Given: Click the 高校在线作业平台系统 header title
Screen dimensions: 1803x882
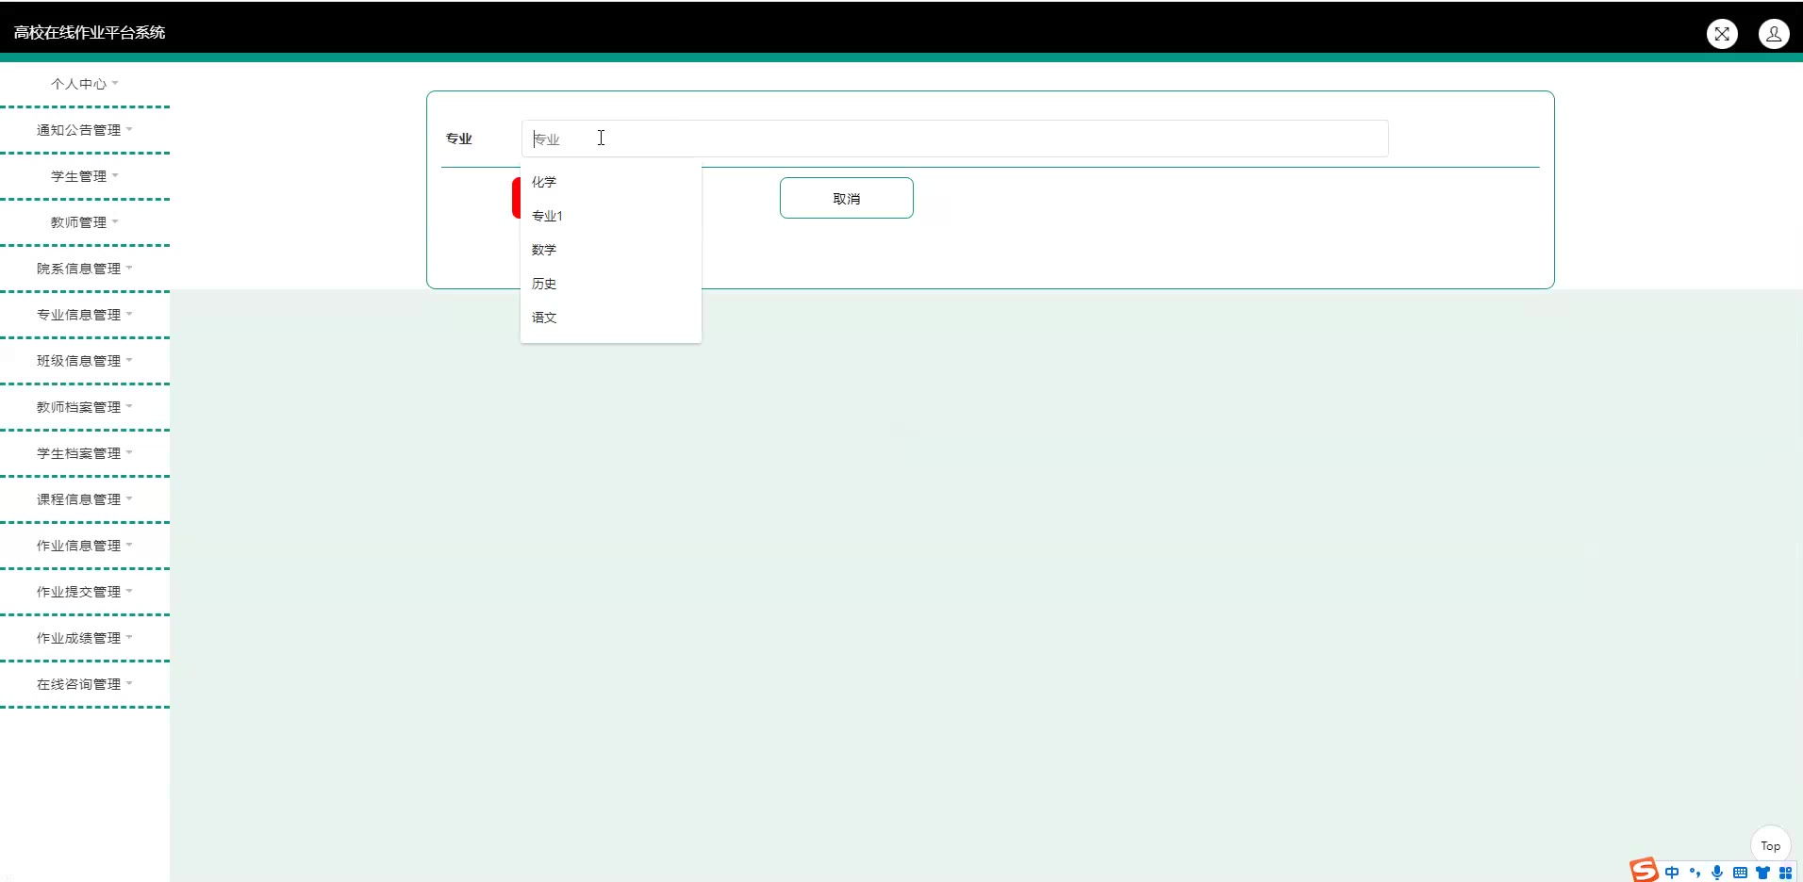Looking at the screenshot, I should point(90,33).
